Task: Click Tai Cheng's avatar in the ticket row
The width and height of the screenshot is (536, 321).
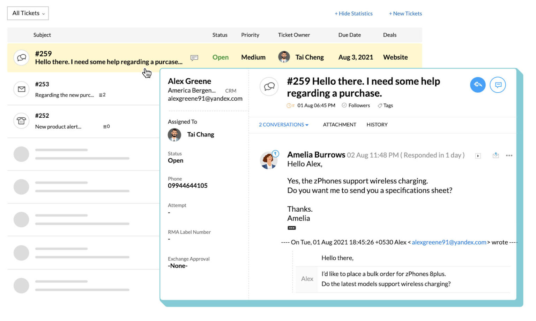Action: tap(284, 57)
